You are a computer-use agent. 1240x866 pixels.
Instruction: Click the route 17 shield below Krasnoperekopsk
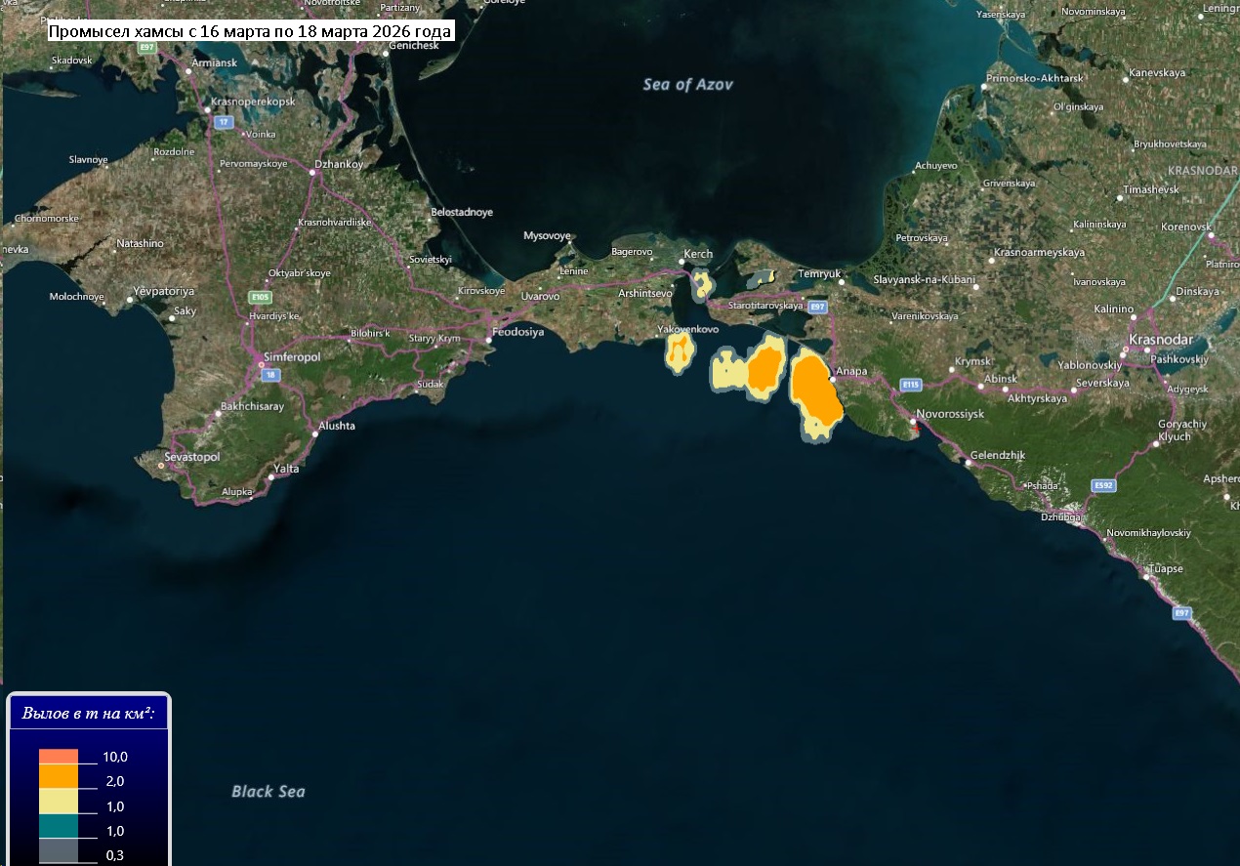point(224,122)
